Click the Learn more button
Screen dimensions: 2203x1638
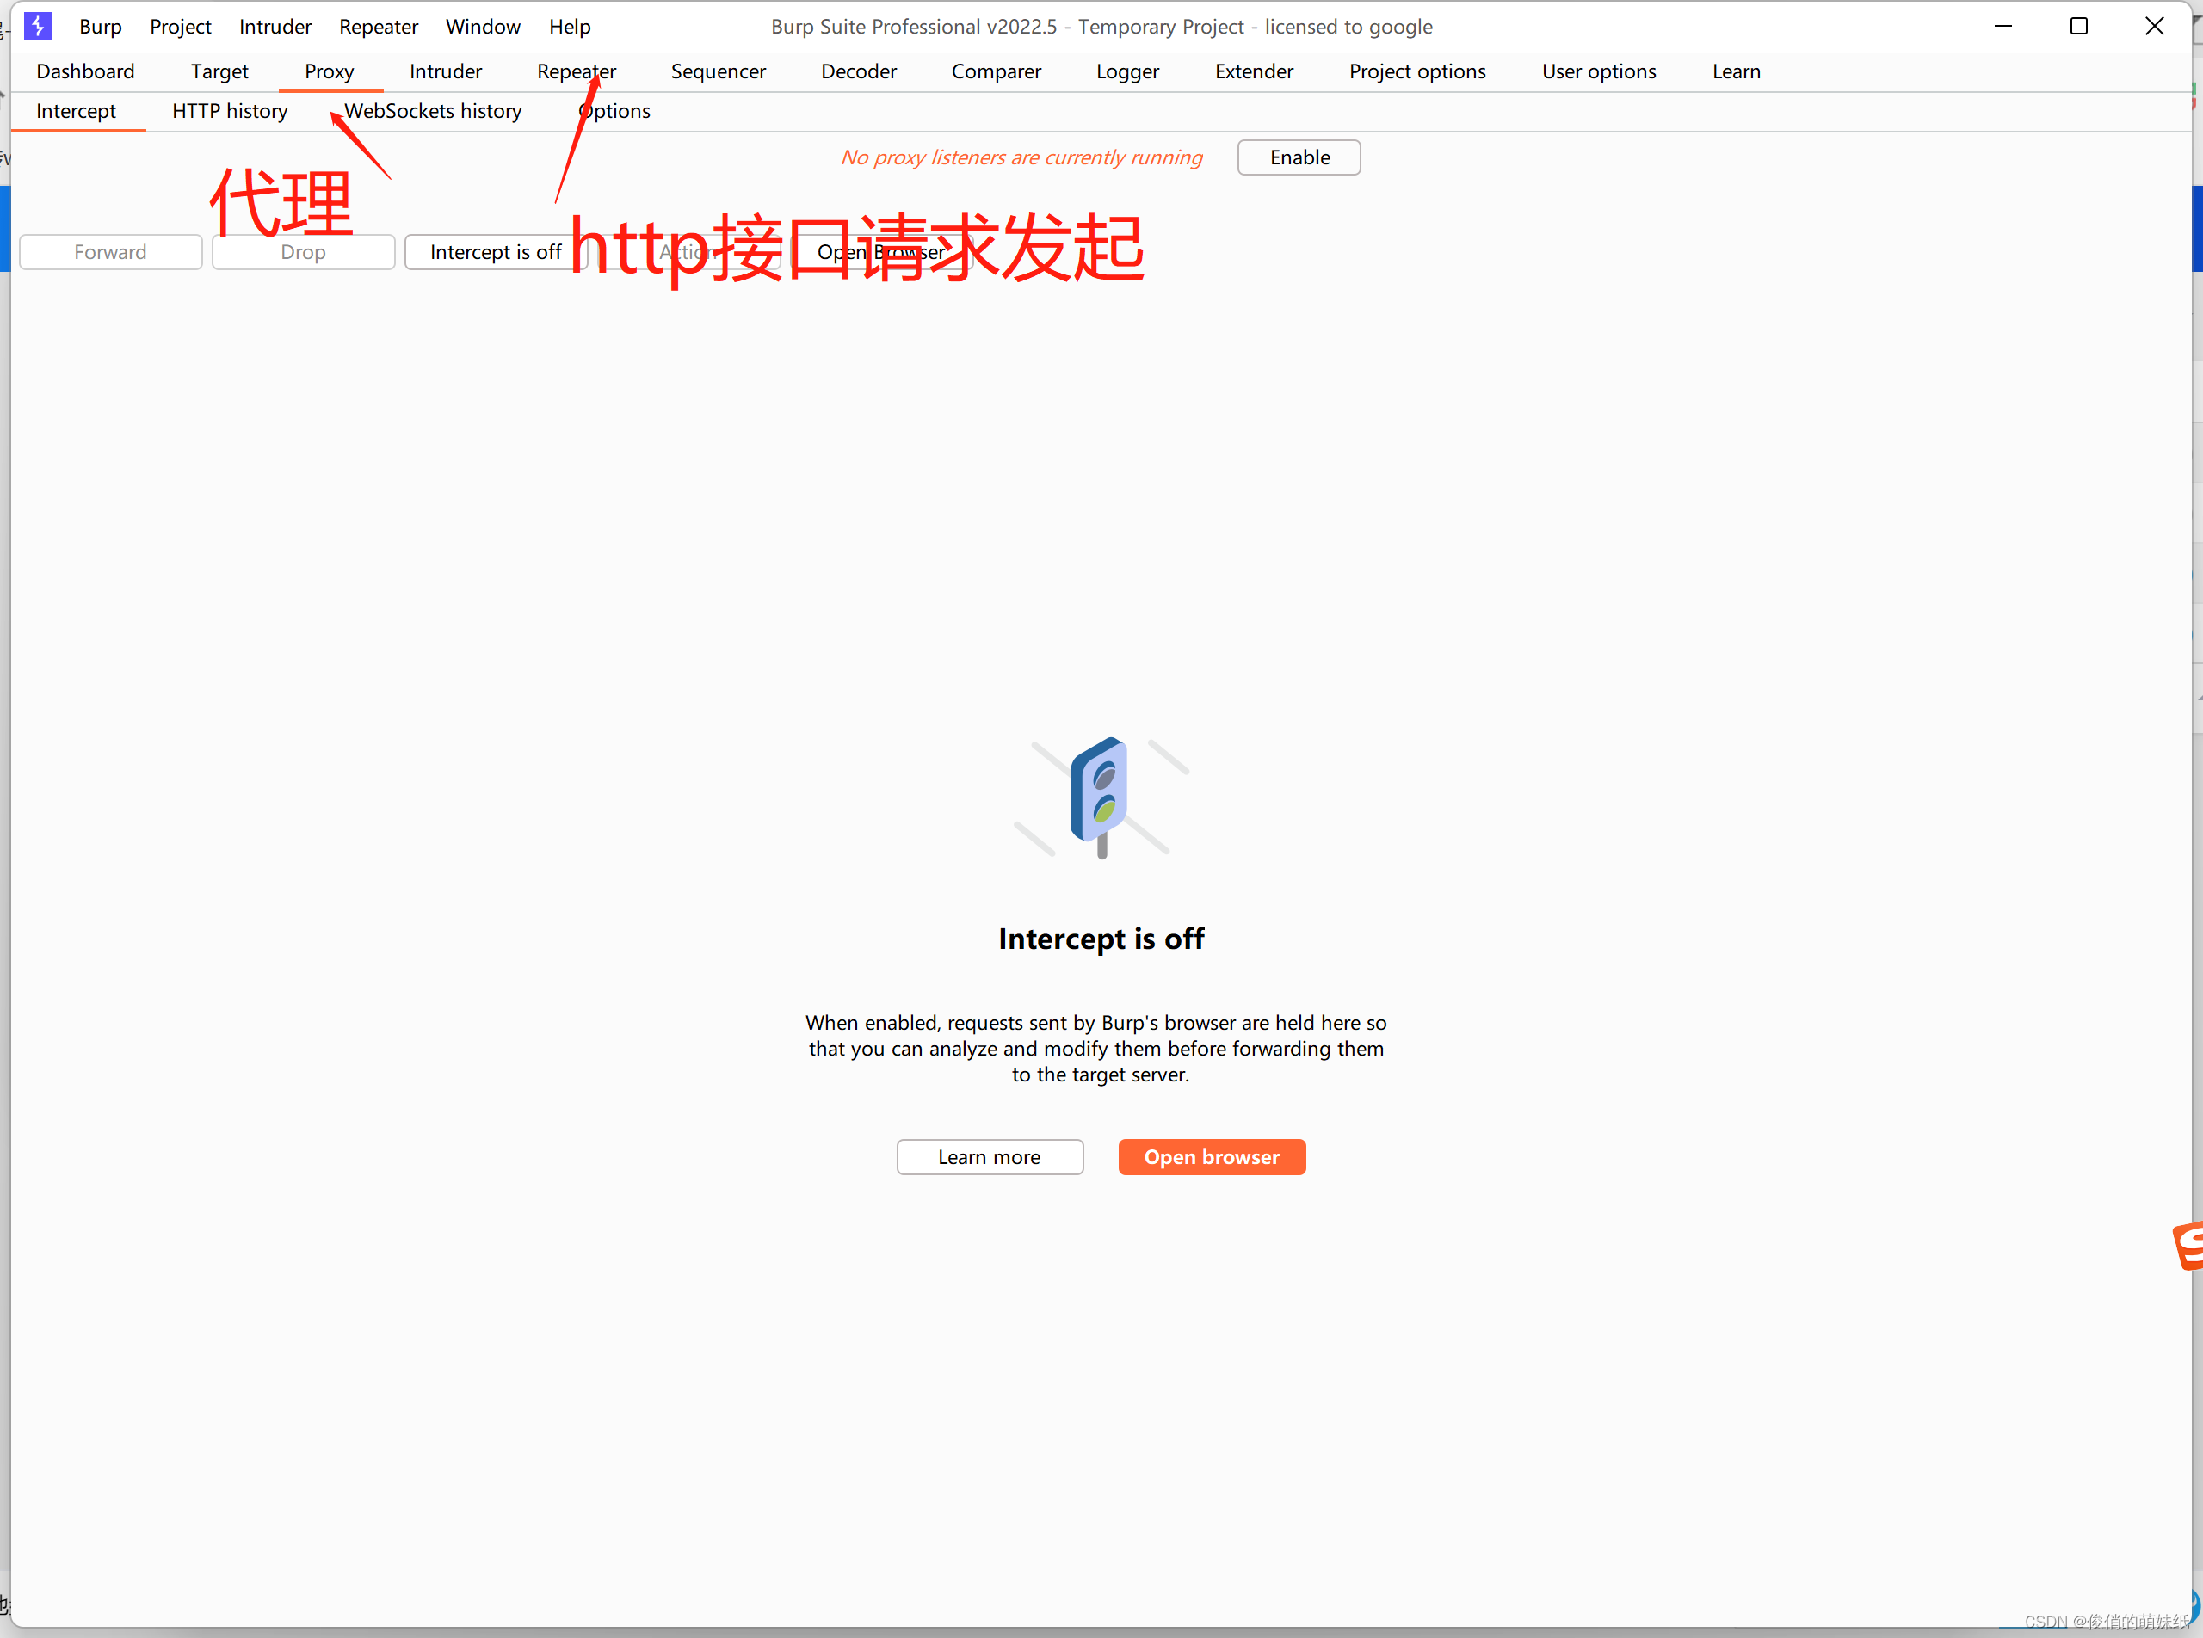(x=989, y=1157)
